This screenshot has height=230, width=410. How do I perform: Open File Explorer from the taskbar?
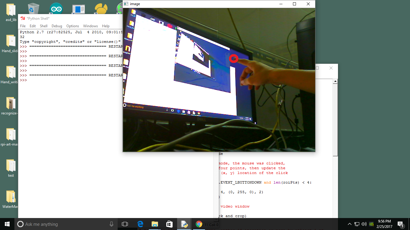click(x=155, y=224)
